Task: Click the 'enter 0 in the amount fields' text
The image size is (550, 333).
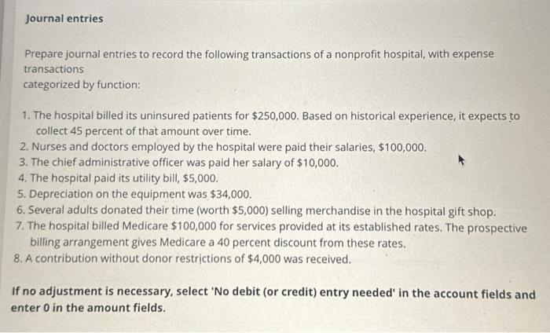Action: [88, 308]
